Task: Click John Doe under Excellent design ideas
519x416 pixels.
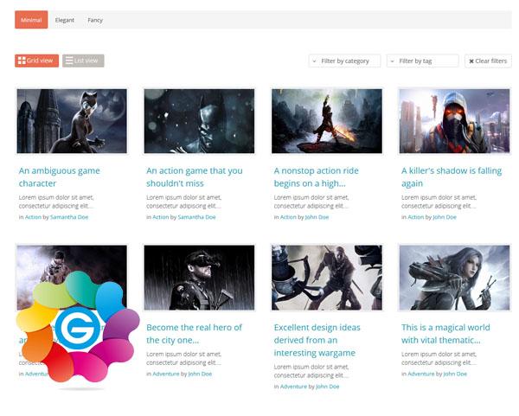Action: click(327, 387)
